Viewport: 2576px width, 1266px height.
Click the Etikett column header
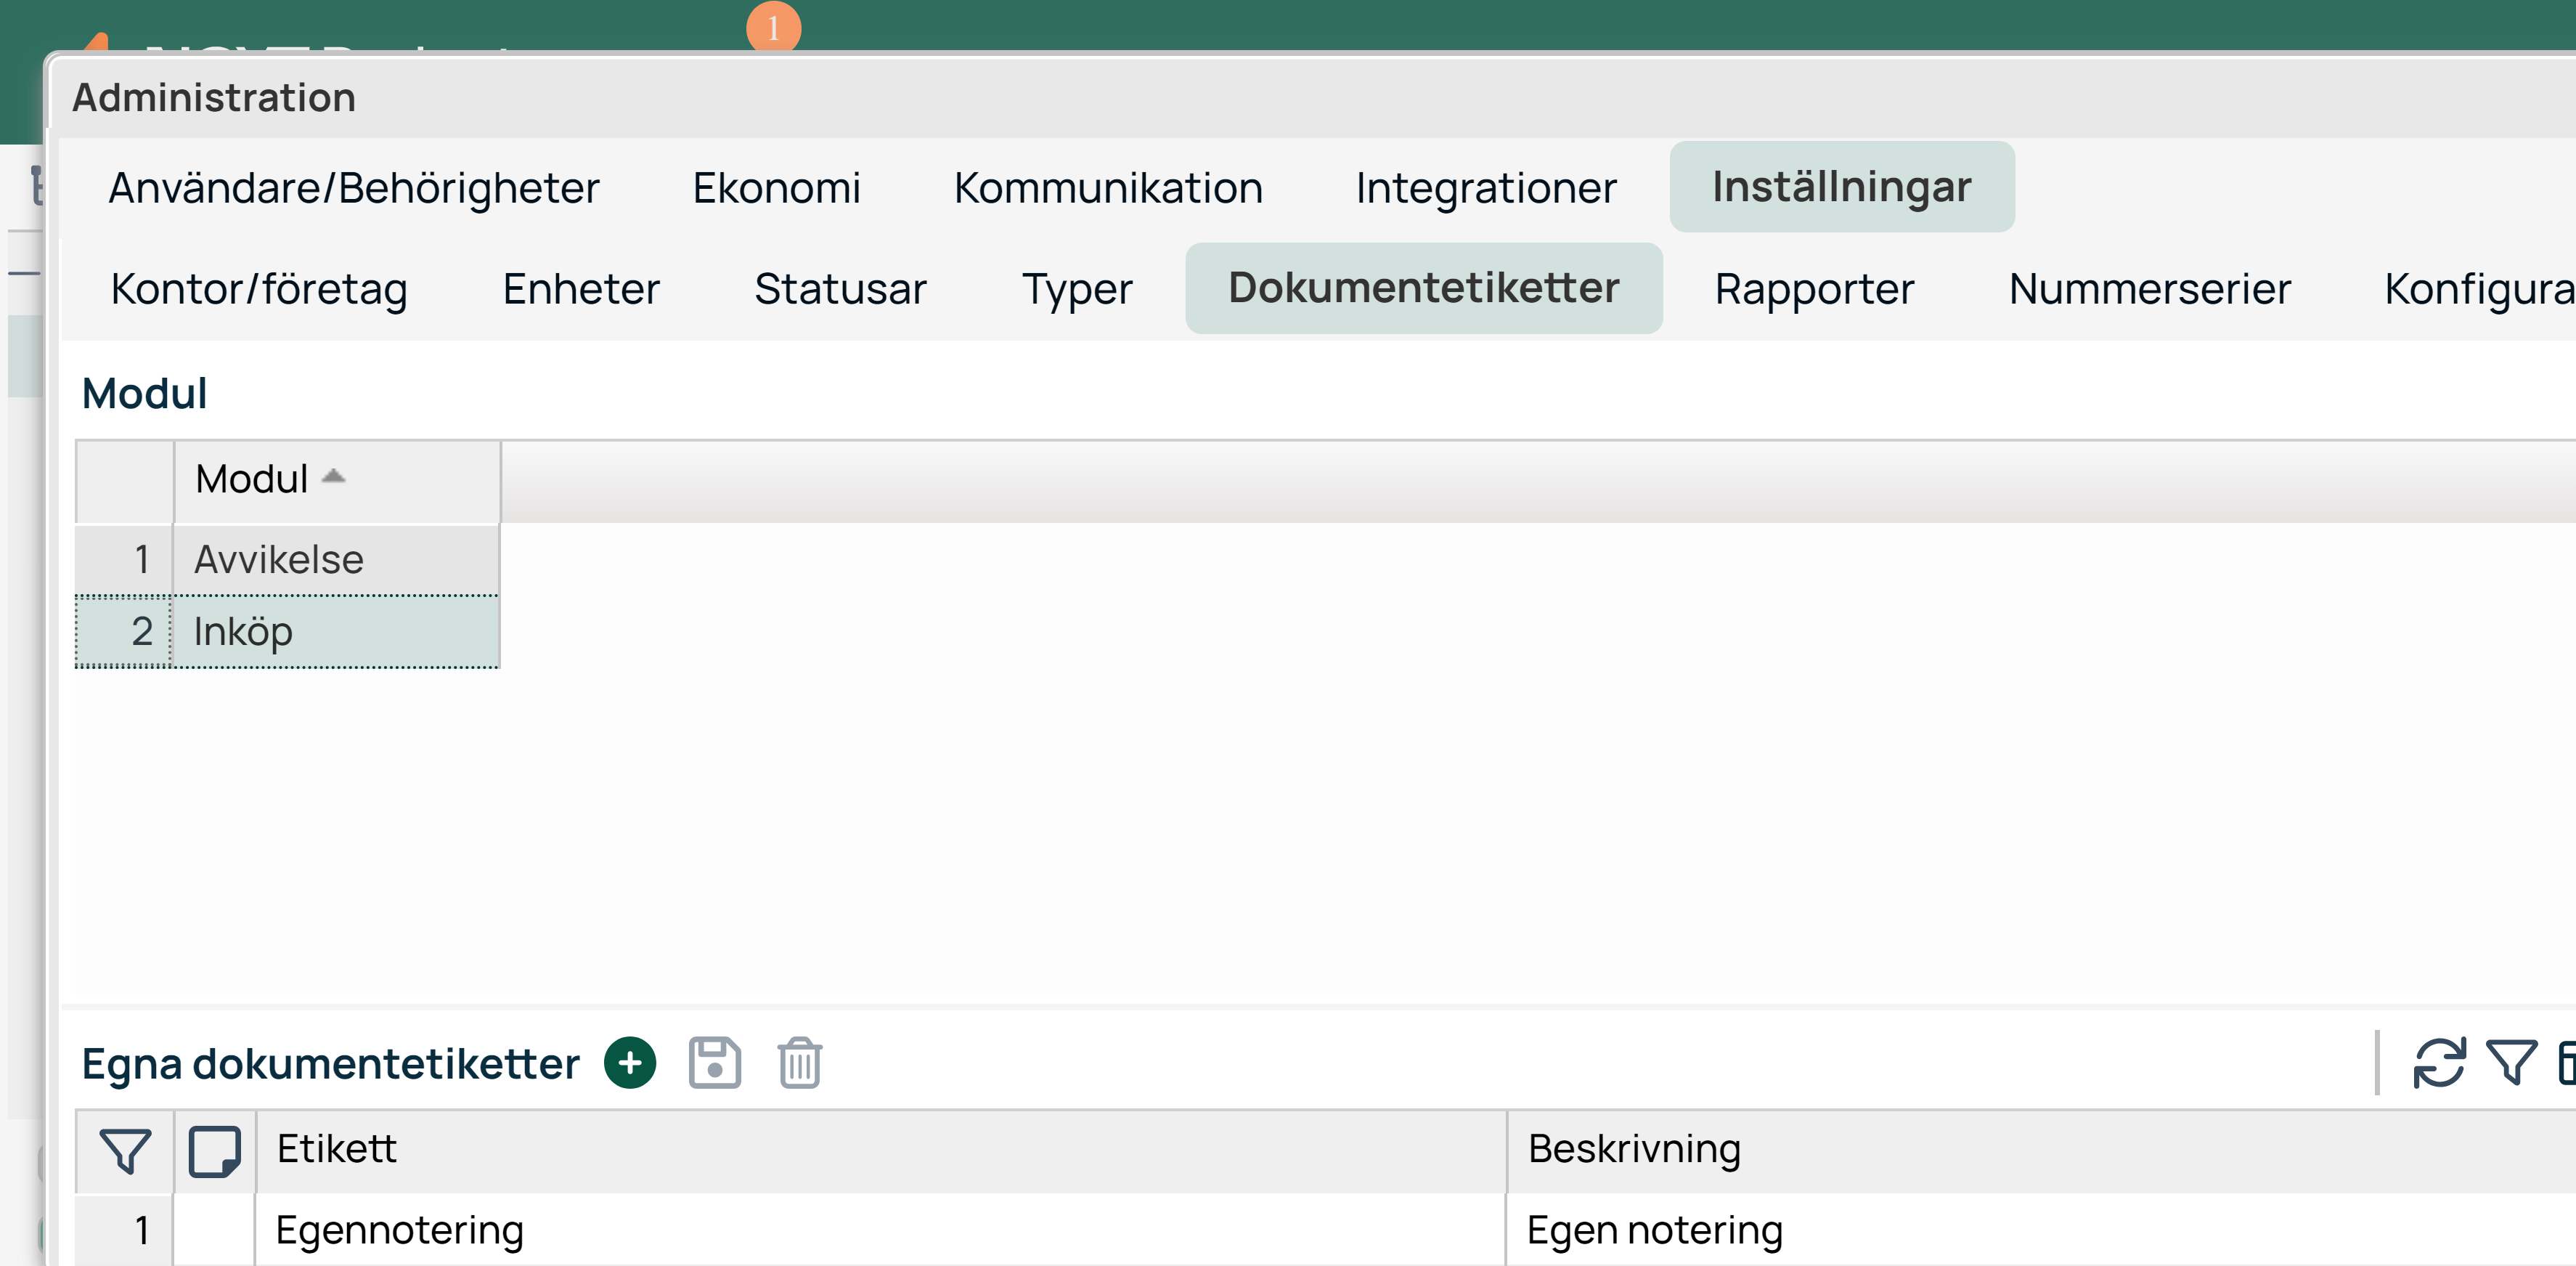click(x=880, y=1150)
